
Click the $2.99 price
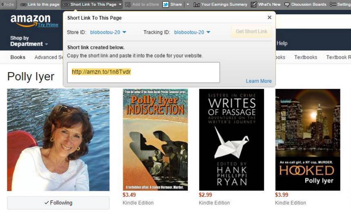point(205,195)
